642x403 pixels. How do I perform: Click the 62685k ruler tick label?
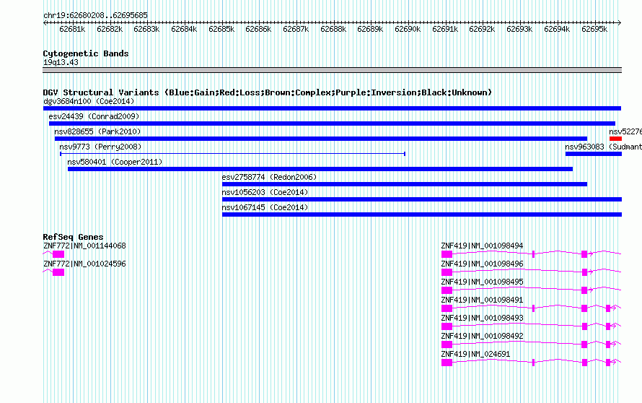pyautogui.click(x=221, y=29)
